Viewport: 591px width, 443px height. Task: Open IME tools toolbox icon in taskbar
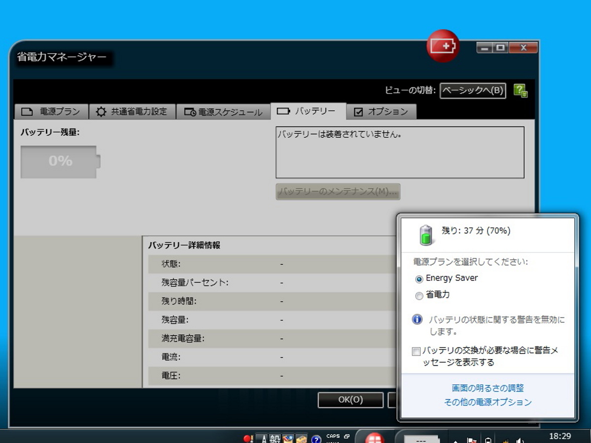click(x=301, y=438)
